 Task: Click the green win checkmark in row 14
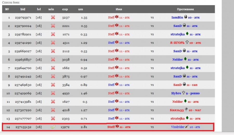(53, 127)
